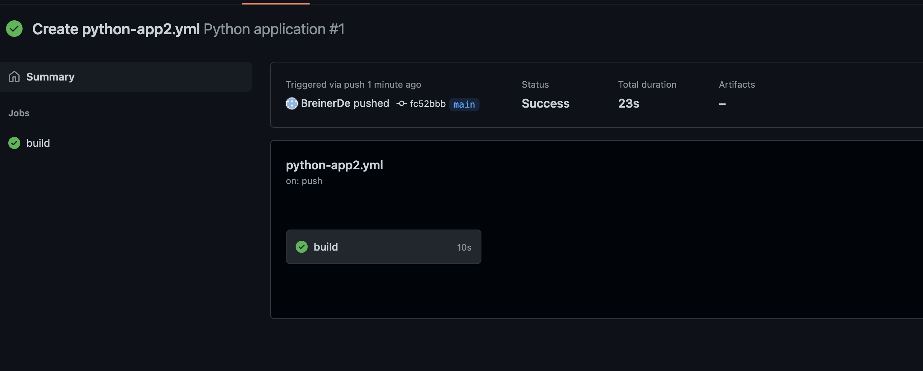Click the green check next to sidebar build
Image resolution: width=923 pixels, height=371 pixels.
point(14,143)
